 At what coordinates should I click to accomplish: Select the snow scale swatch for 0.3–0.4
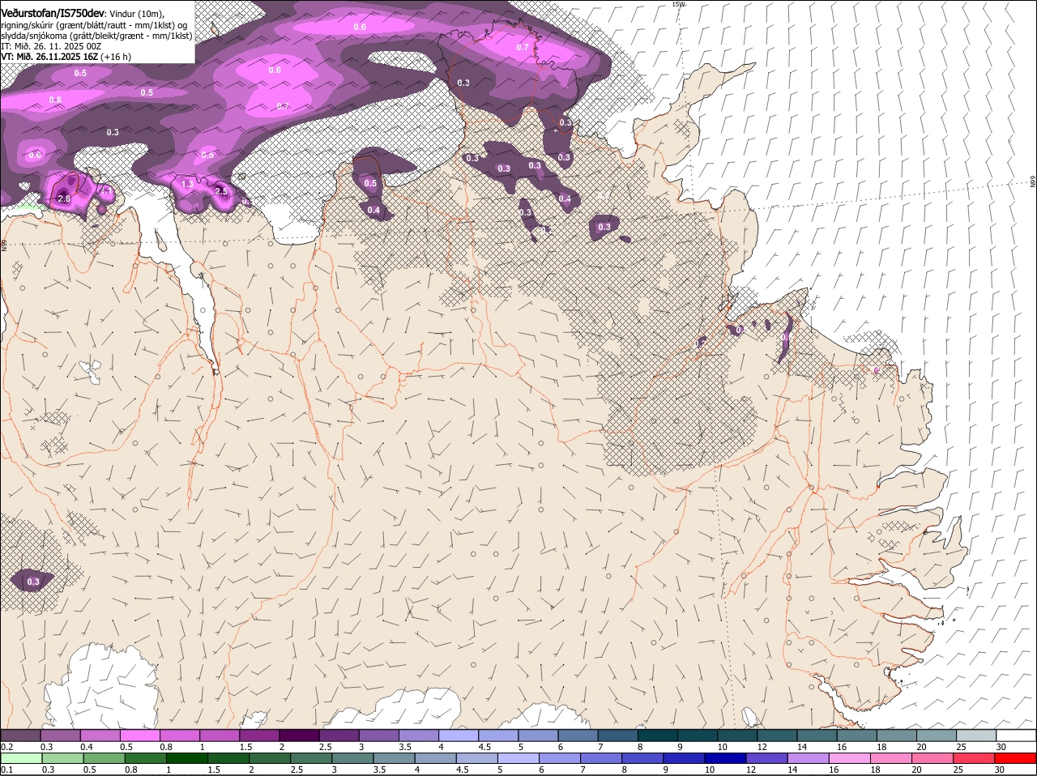(x=60, y=735)
